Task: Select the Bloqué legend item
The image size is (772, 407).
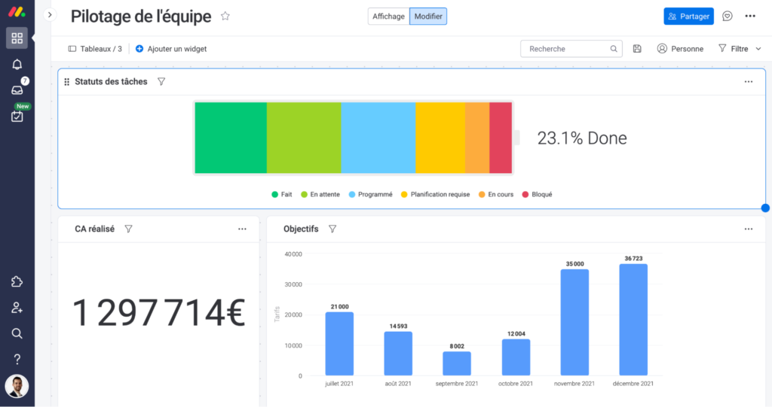Action: click(537, 194)
